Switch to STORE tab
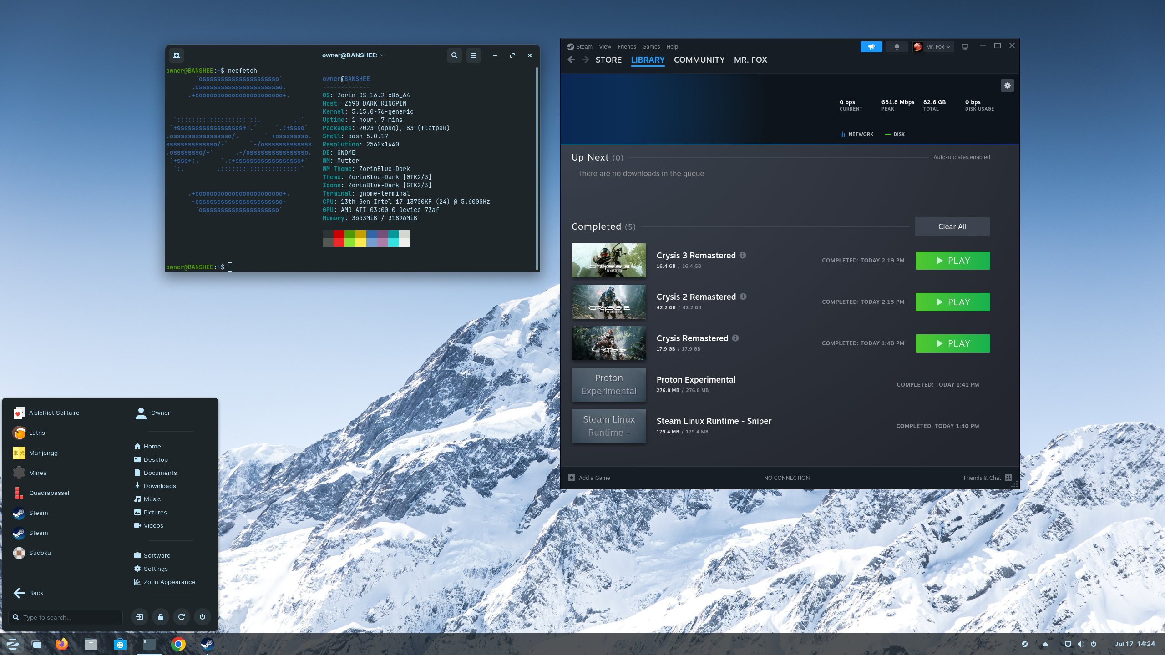The image size is (1165, 655). pyautogui.click(x=608, y=60)
